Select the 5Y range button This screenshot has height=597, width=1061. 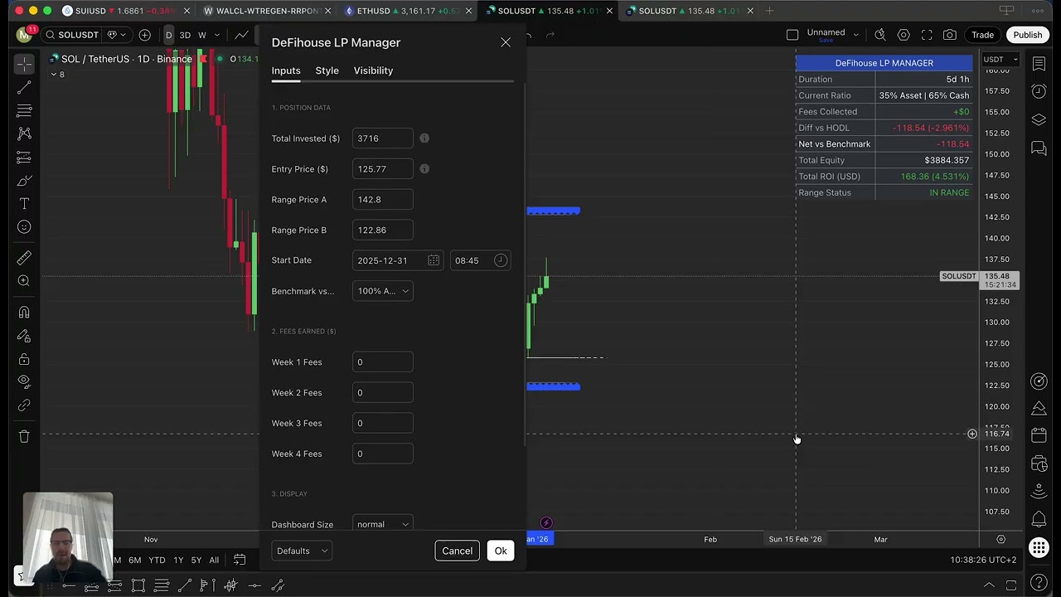tap(196, 561)
